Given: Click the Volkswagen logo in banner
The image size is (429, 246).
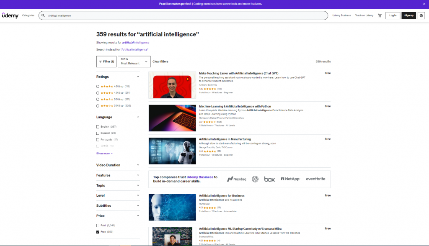Looking at the screenshot, I should tap(255, 179).
